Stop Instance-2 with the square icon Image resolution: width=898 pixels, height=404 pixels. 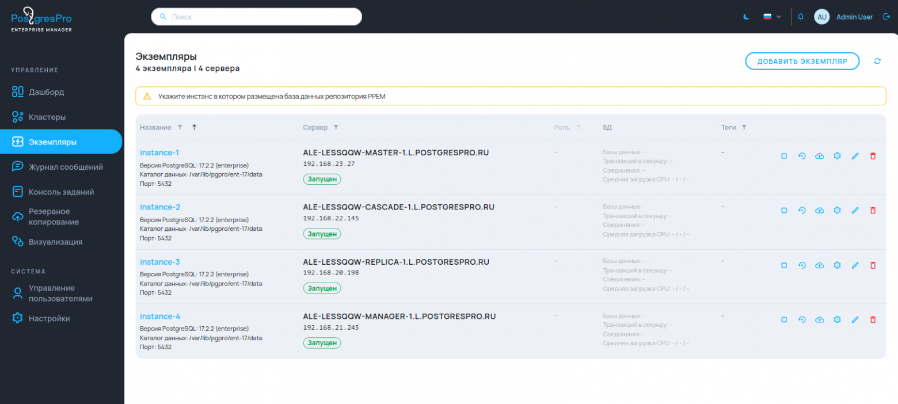click(784, 211)
